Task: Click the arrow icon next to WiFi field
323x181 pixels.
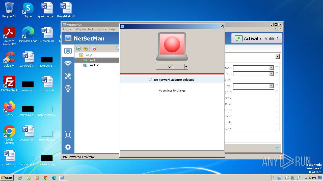Action: [277, 74]
